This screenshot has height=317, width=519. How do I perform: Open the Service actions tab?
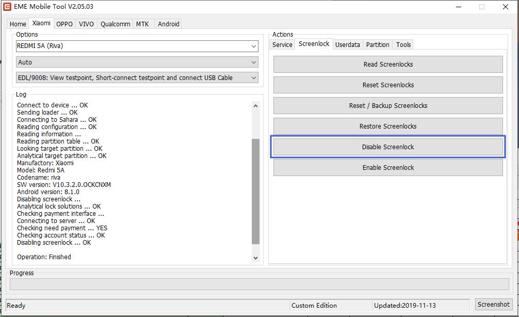point(282,45)
